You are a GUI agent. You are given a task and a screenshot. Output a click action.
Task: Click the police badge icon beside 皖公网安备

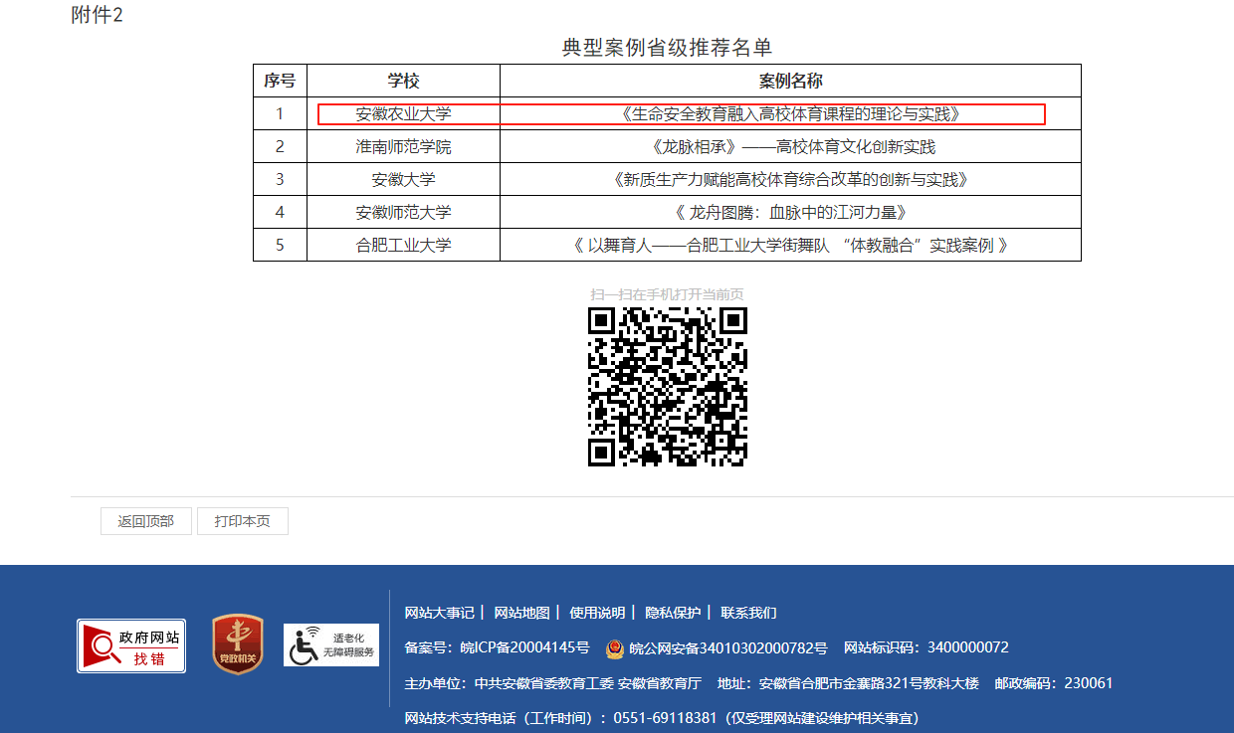[x=616, y=648]
